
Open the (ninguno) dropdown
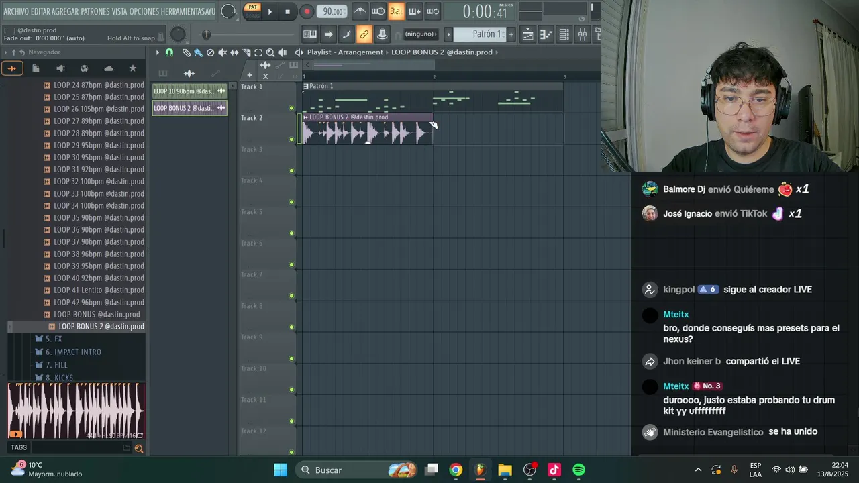pyautogui.click(x=421, y=34)
